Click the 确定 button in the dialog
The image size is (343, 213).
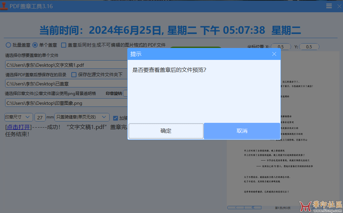[x=166, y=131]
